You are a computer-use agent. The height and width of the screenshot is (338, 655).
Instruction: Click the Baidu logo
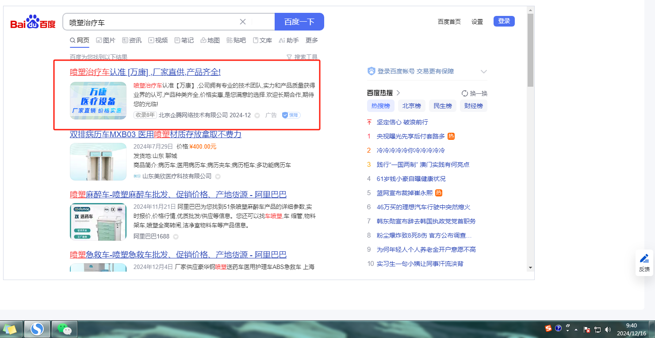click(33, 22)
